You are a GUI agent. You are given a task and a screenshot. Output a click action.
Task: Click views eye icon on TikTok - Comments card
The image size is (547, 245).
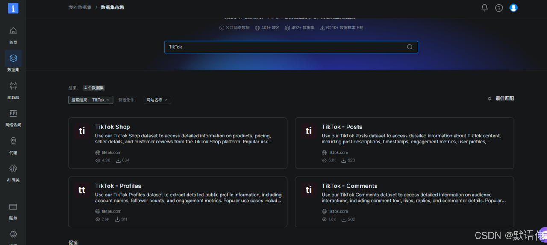click(x=324, y=219)
